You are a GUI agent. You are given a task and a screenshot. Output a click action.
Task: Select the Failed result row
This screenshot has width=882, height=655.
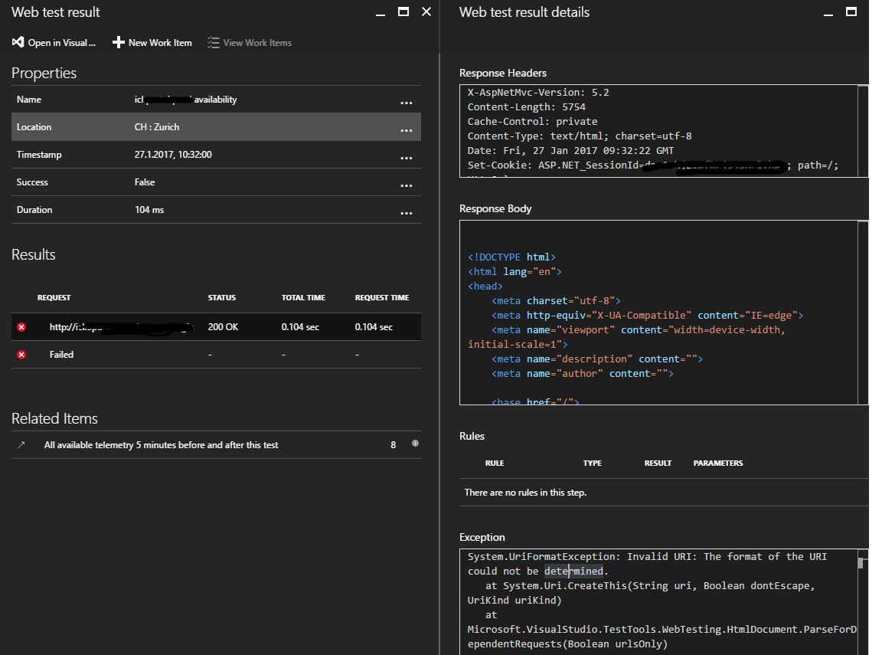216,355
